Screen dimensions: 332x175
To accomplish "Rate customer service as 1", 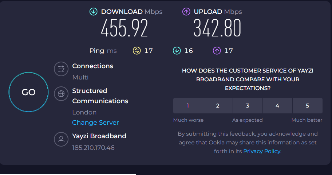I will (188, 106).
